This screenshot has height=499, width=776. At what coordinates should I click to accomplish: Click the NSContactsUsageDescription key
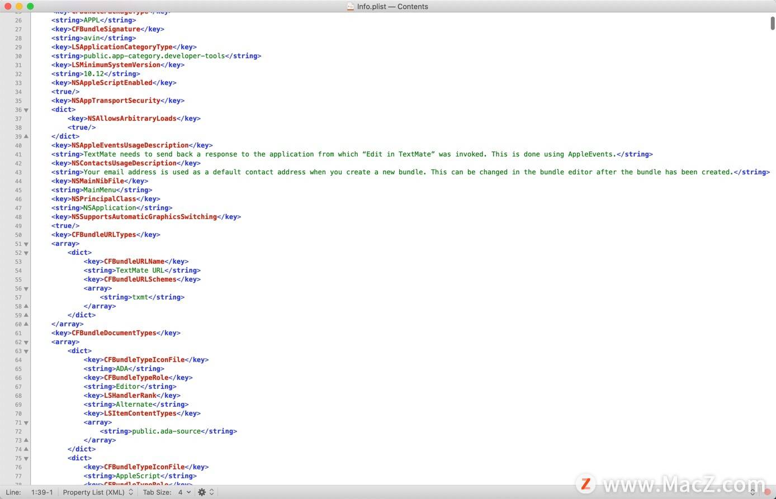tap(124, 163)
